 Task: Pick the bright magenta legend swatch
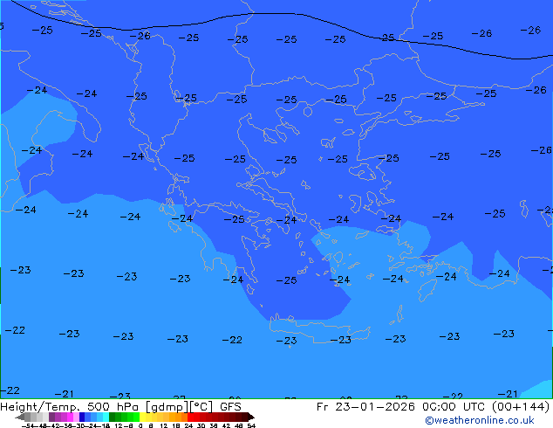70,417
